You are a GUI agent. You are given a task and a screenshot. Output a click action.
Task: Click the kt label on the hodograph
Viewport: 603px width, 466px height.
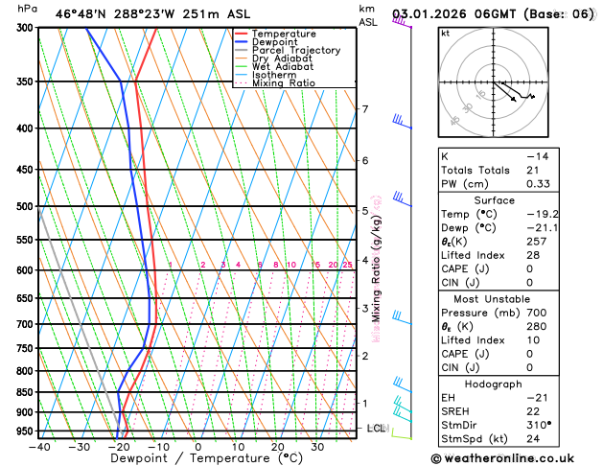[446, 34]
